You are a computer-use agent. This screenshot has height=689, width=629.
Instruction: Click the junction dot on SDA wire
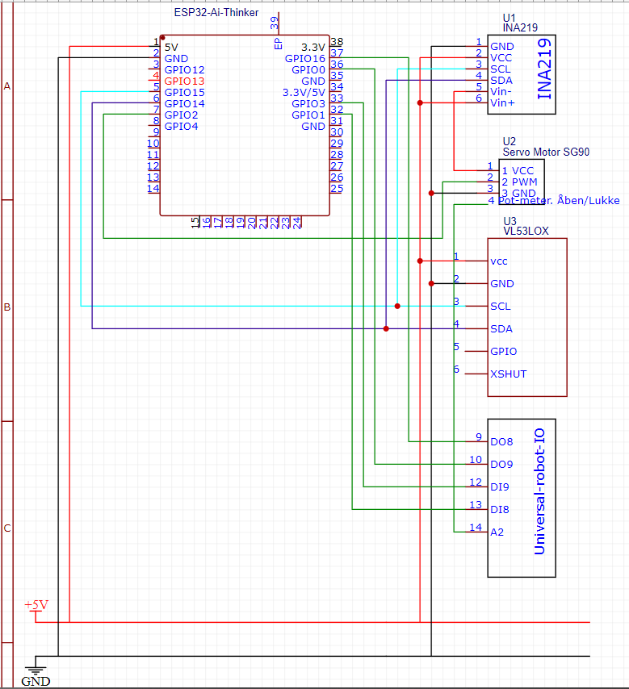coord(386,328)
